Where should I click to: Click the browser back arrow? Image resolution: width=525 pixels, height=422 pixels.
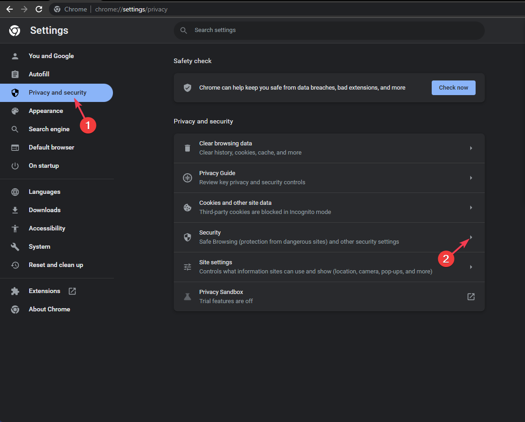pyautogui.click(x=9, y=9)
